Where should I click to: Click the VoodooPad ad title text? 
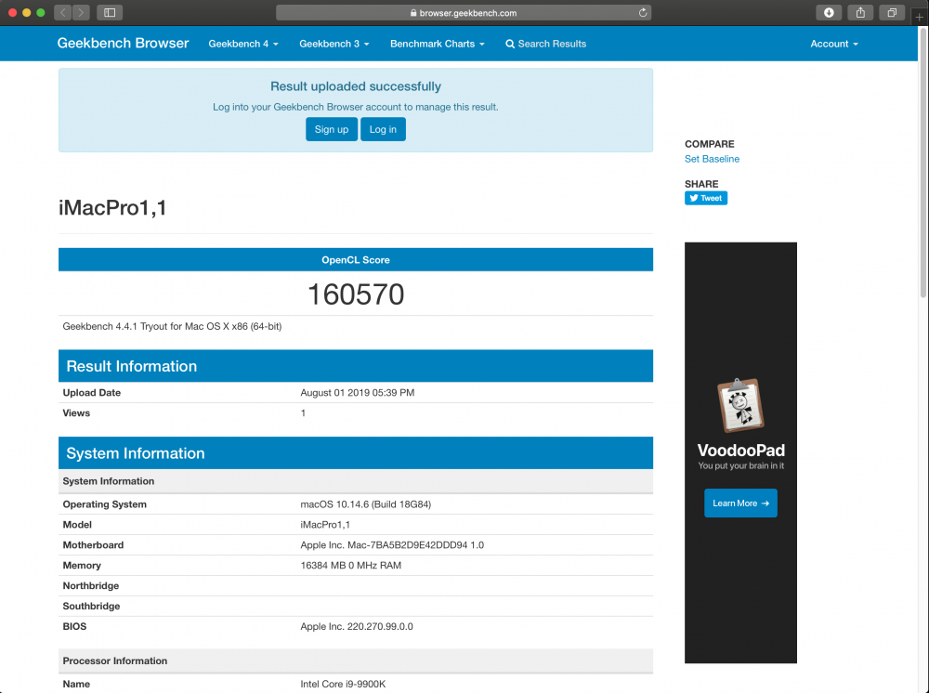tap(740, 451)
